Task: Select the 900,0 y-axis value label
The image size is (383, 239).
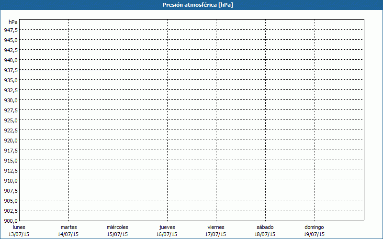Action: coord(11,221)
